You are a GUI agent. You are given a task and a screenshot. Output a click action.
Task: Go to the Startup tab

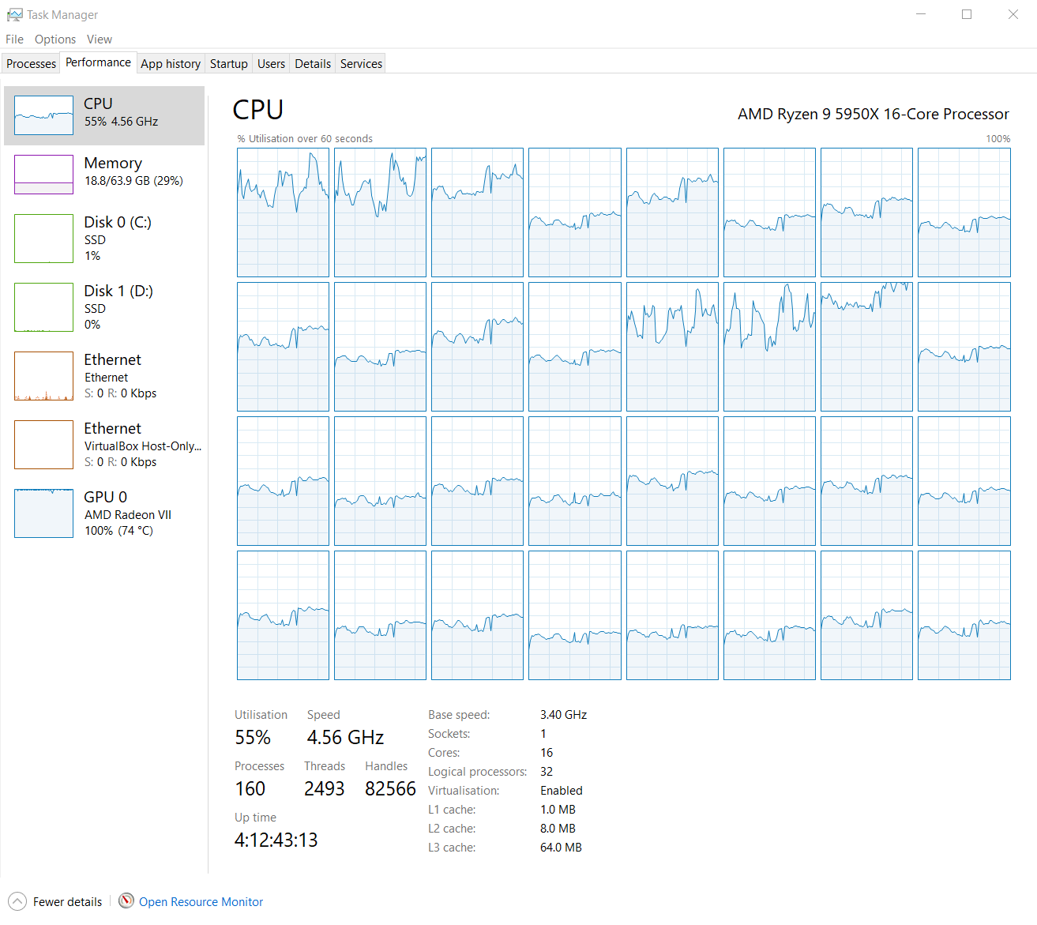pyautogui.click(x=228, y=64)
